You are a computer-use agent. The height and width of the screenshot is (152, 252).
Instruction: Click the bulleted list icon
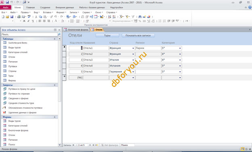coord(160,21)
